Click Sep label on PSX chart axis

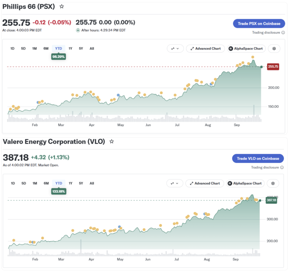pyautogui.click(x=237, y=125)
